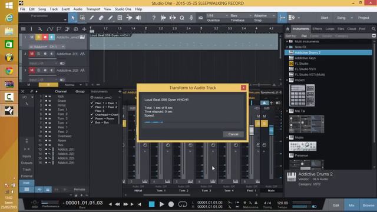Toggle Monitor on track 1
Image resolution: width=377 pixels, height=212 pixels.
[52, 37]
